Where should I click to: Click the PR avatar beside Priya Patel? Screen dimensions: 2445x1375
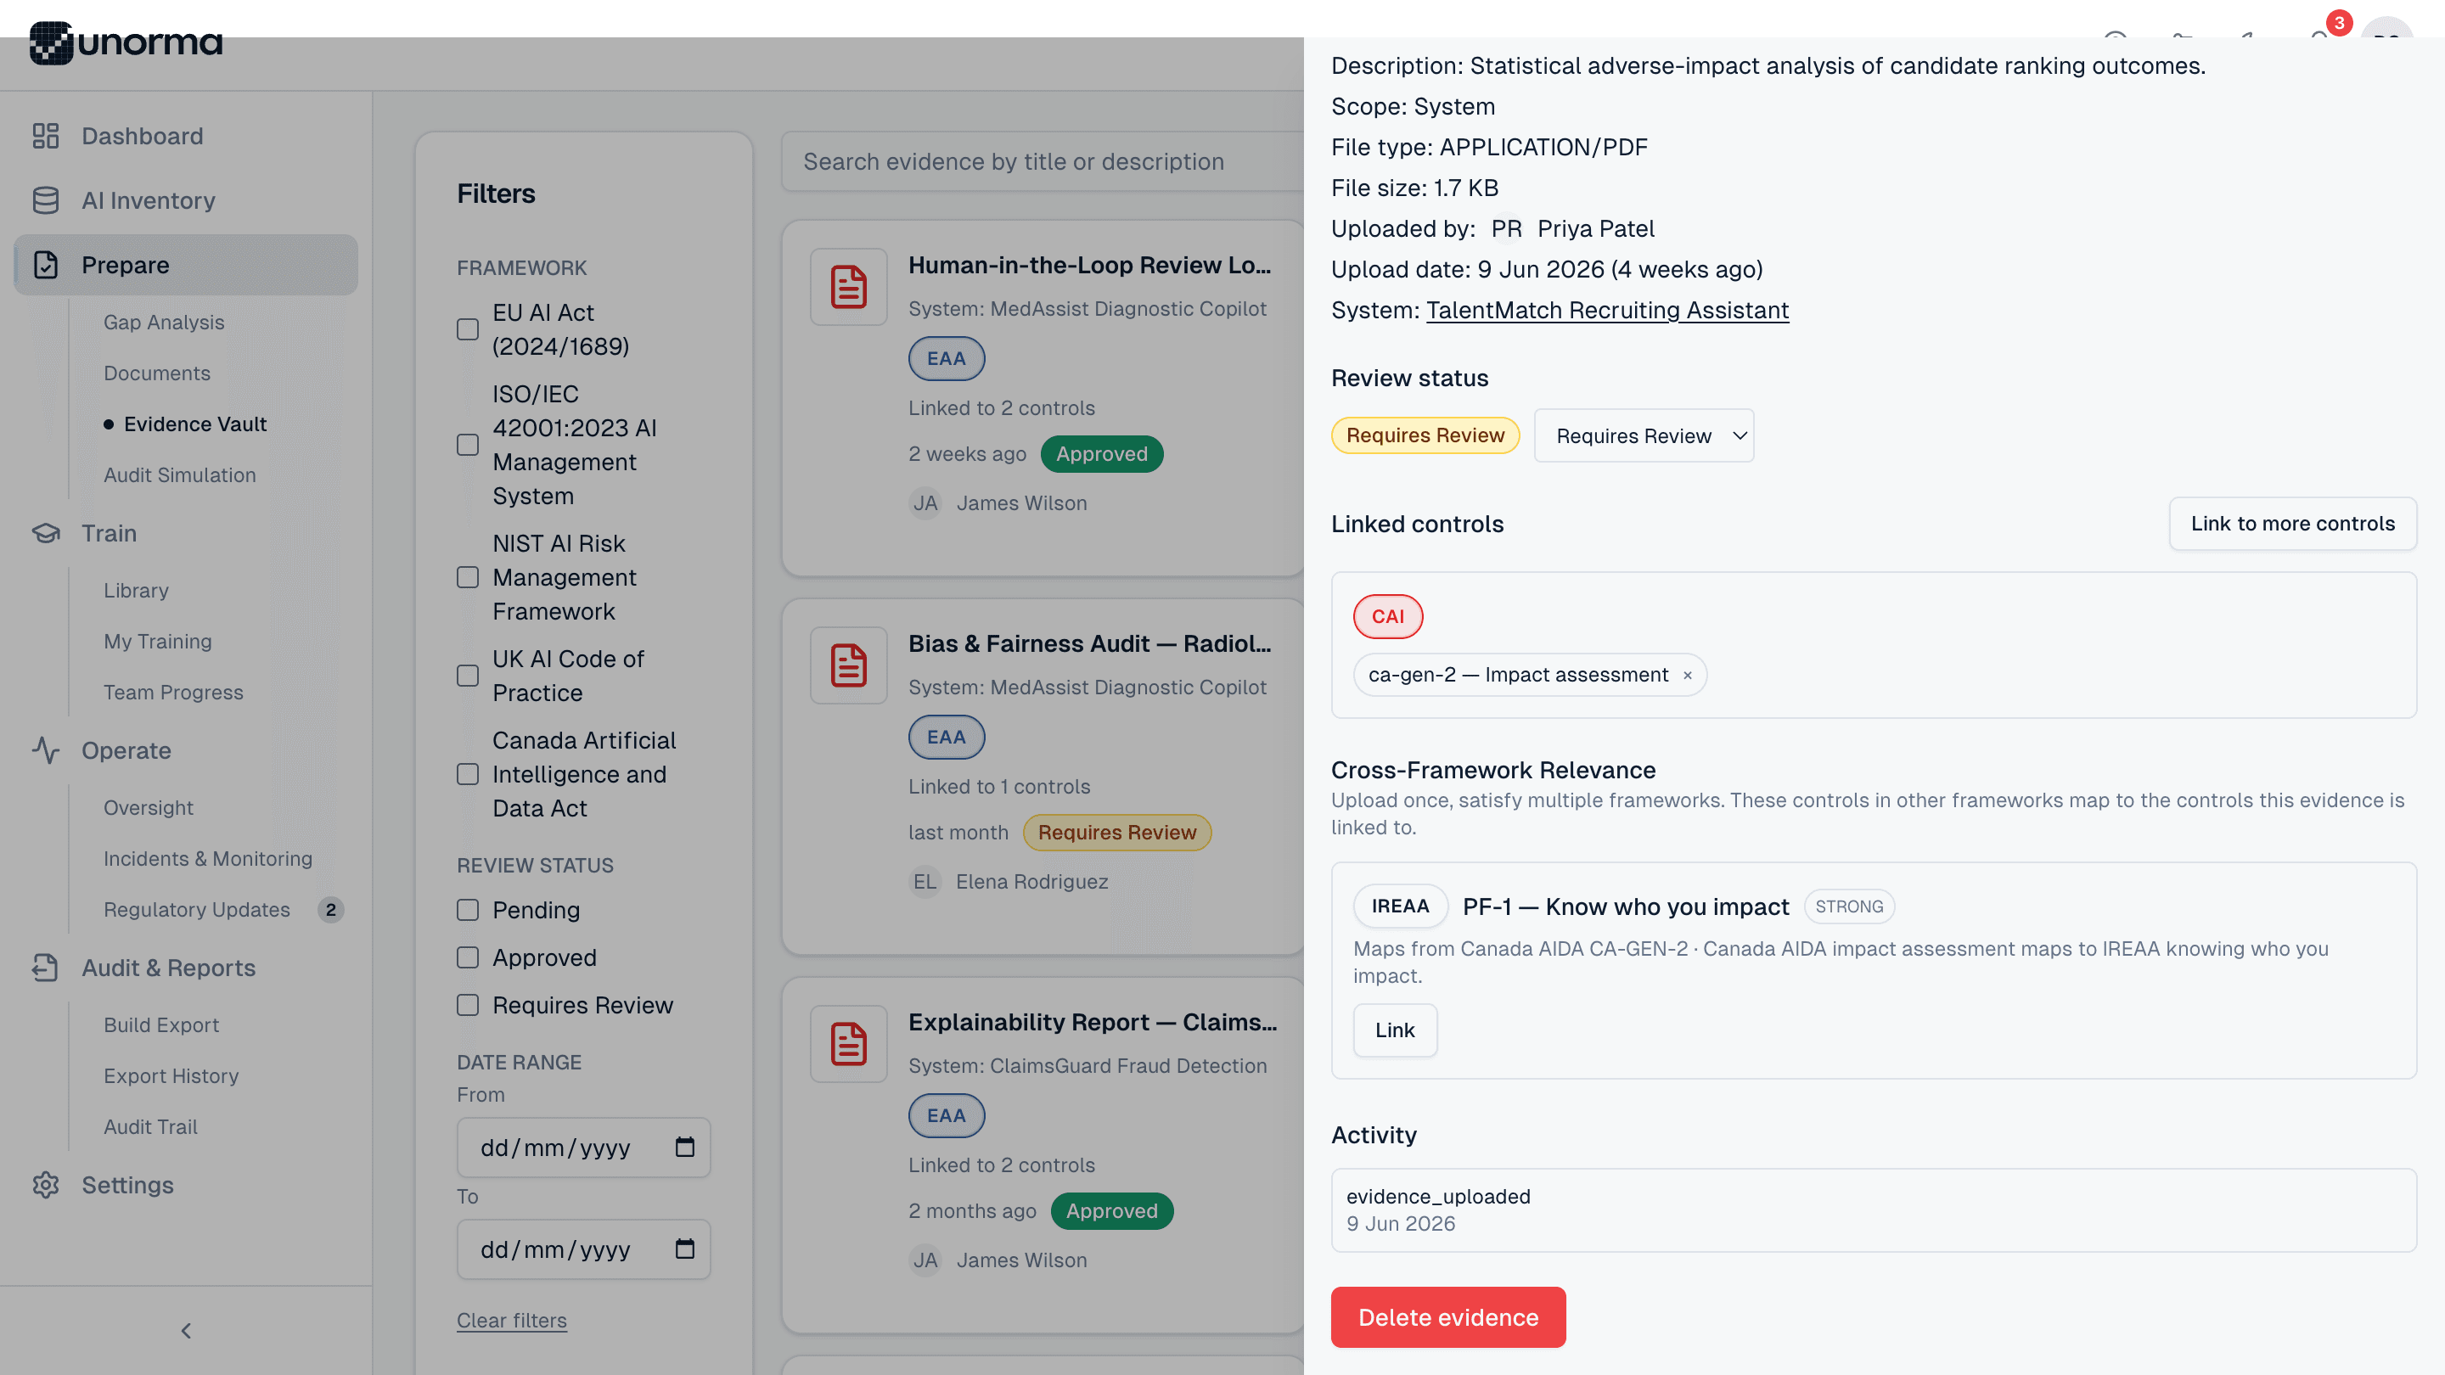pyautogui.click(x=1506, y=228)
